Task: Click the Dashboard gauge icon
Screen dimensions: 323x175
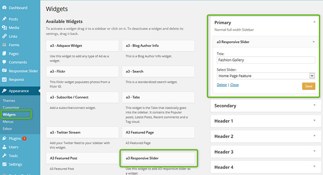Action: (x=4, y=8)
